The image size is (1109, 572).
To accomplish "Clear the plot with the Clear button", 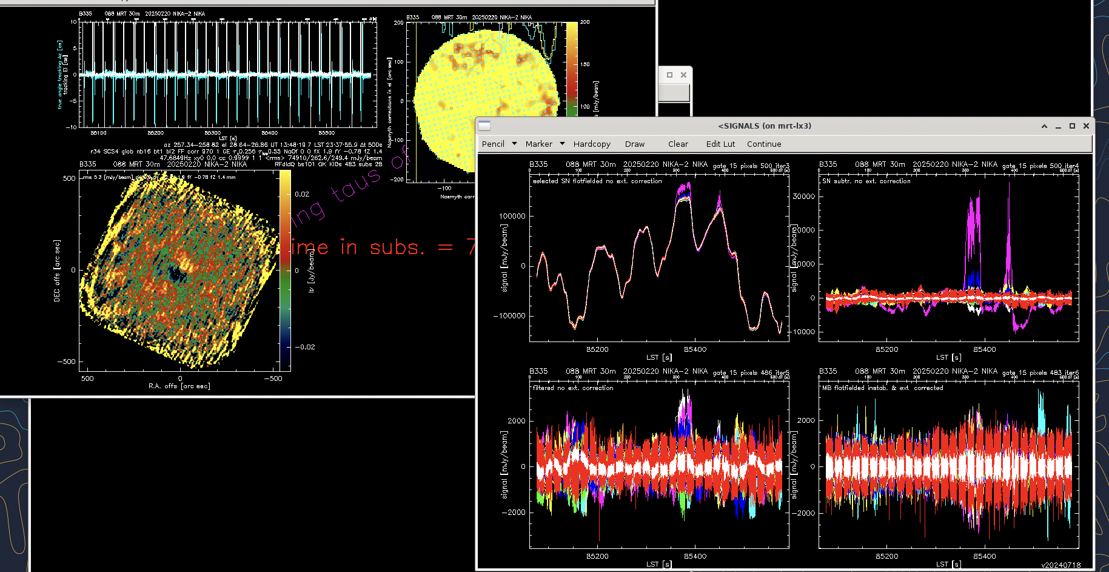I will pos(678,144).
